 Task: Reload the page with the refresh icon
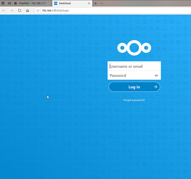click(19, 11)
